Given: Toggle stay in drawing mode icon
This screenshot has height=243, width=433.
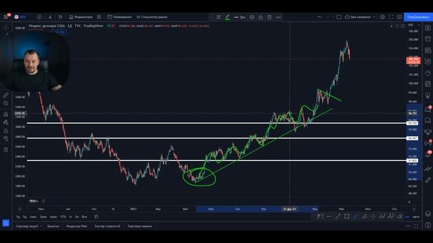Looking at the screenshot, I should tap(6, 122).
